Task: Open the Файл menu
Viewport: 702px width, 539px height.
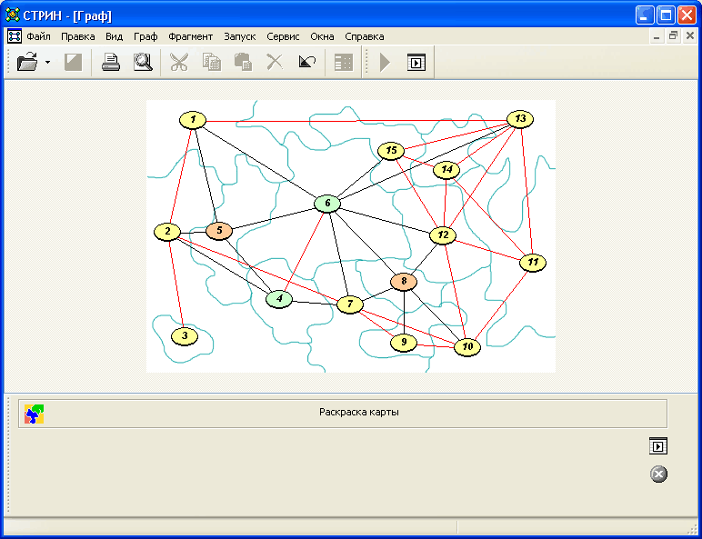Action: pyautogui.click(x=38, y=36)
